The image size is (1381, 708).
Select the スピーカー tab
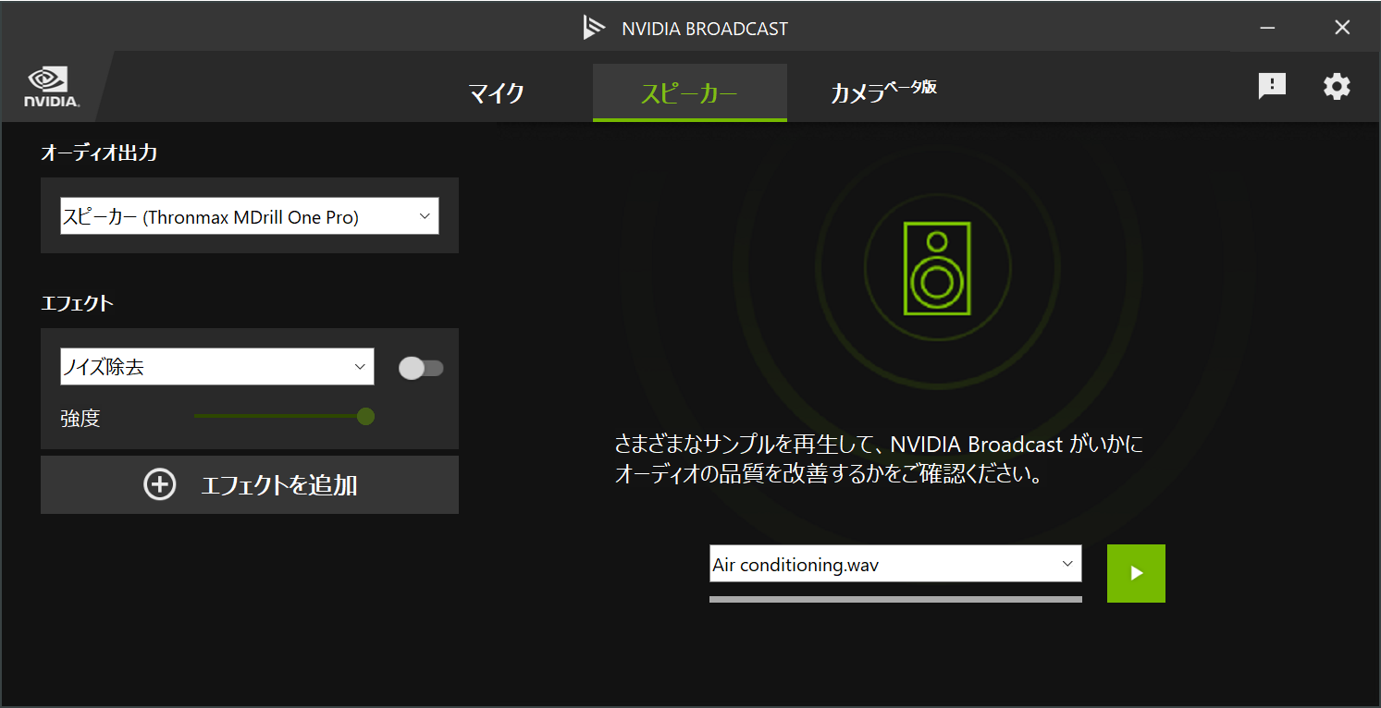click(689, 92)
